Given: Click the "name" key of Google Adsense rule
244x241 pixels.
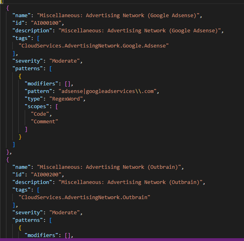Looking at the screenshot, I should pos(22,16).
